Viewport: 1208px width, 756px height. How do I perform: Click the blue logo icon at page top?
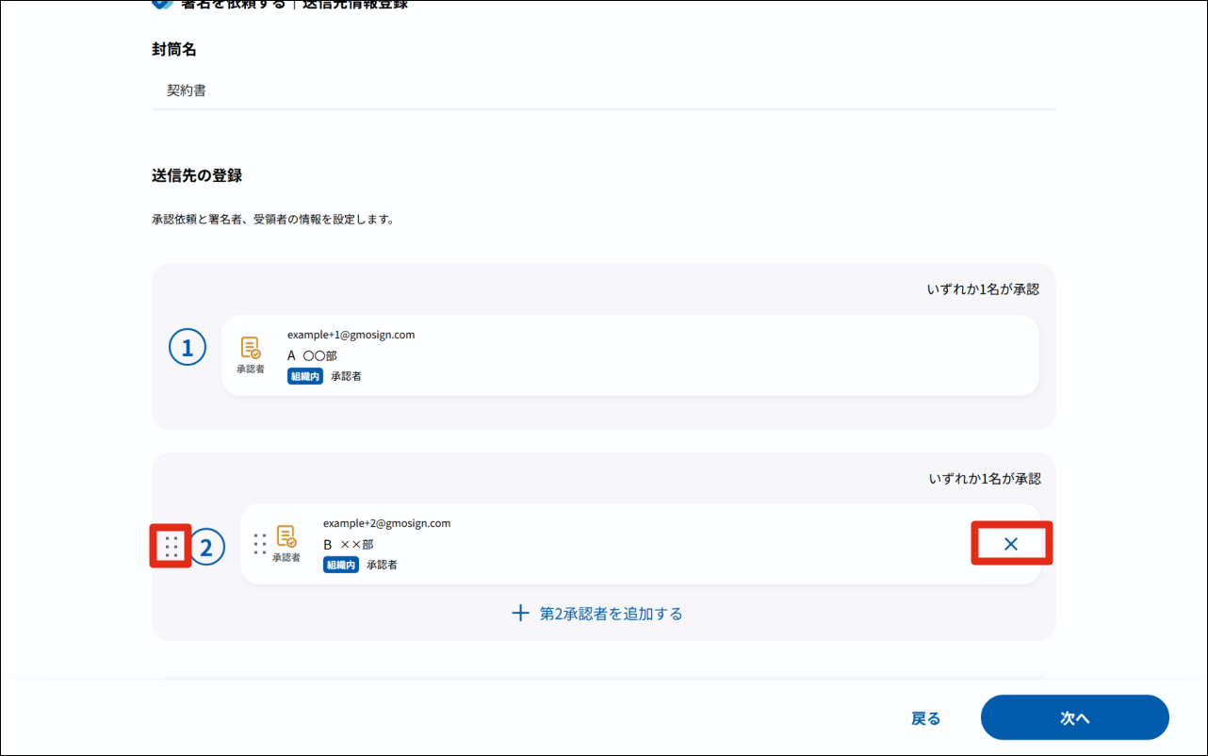click(x=162, y=4)
